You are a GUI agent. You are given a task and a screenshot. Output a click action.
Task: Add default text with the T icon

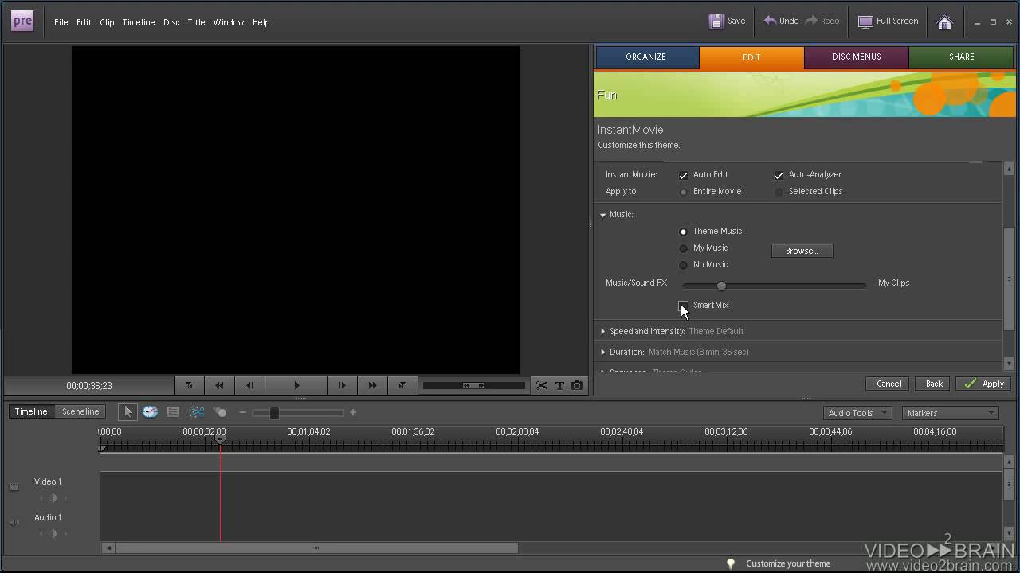point(559,386)
